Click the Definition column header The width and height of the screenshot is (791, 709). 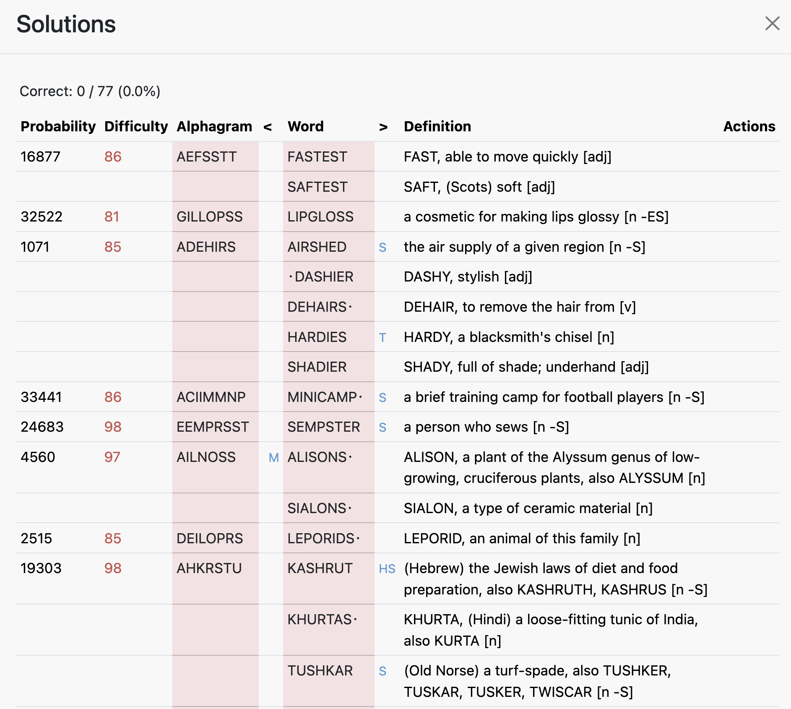coord(437,126)
